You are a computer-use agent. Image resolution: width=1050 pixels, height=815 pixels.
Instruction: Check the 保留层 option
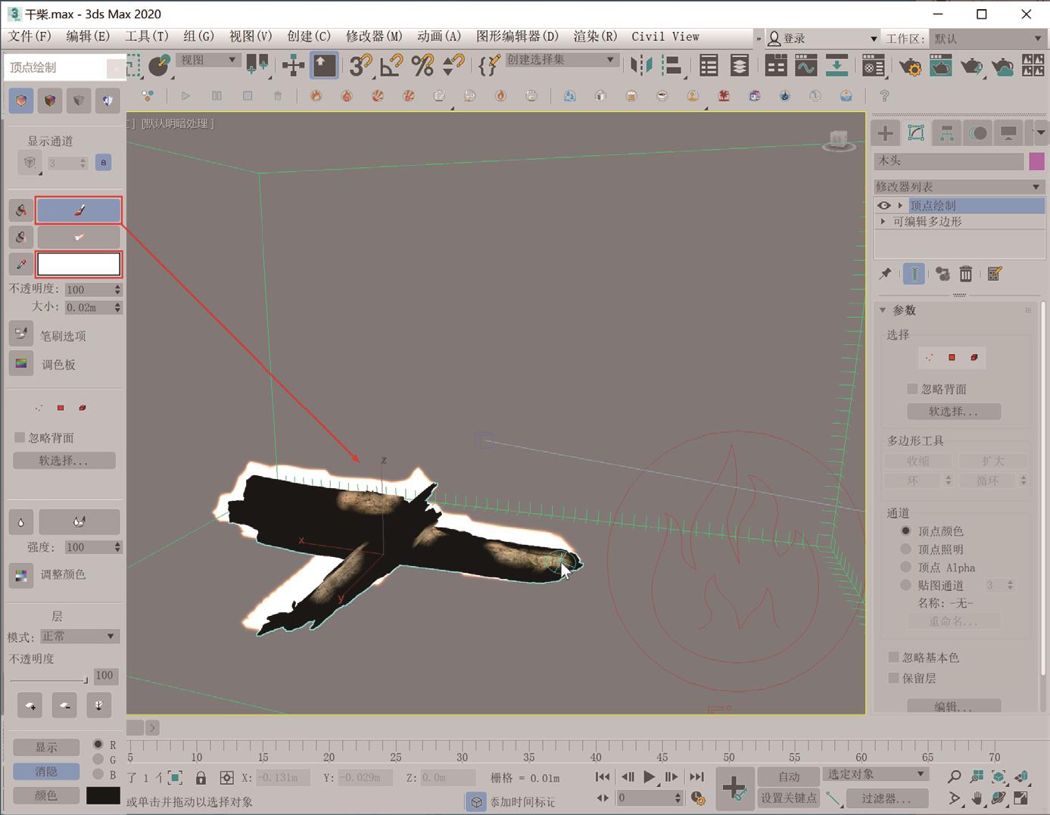coord(894,678)
